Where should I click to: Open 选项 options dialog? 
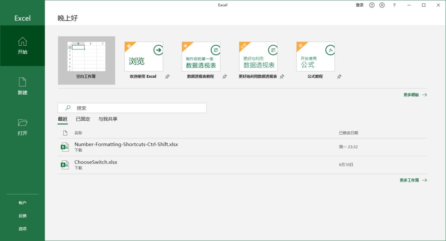pos(22,229)
